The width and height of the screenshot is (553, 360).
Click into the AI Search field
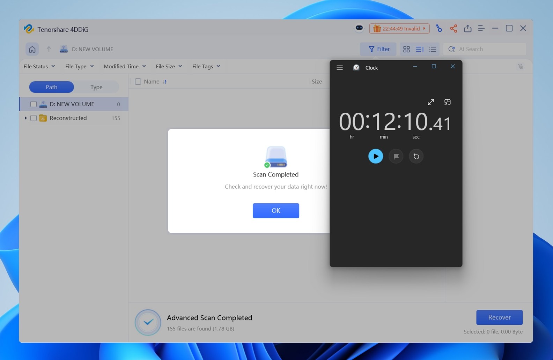click(x=489, y=49)
